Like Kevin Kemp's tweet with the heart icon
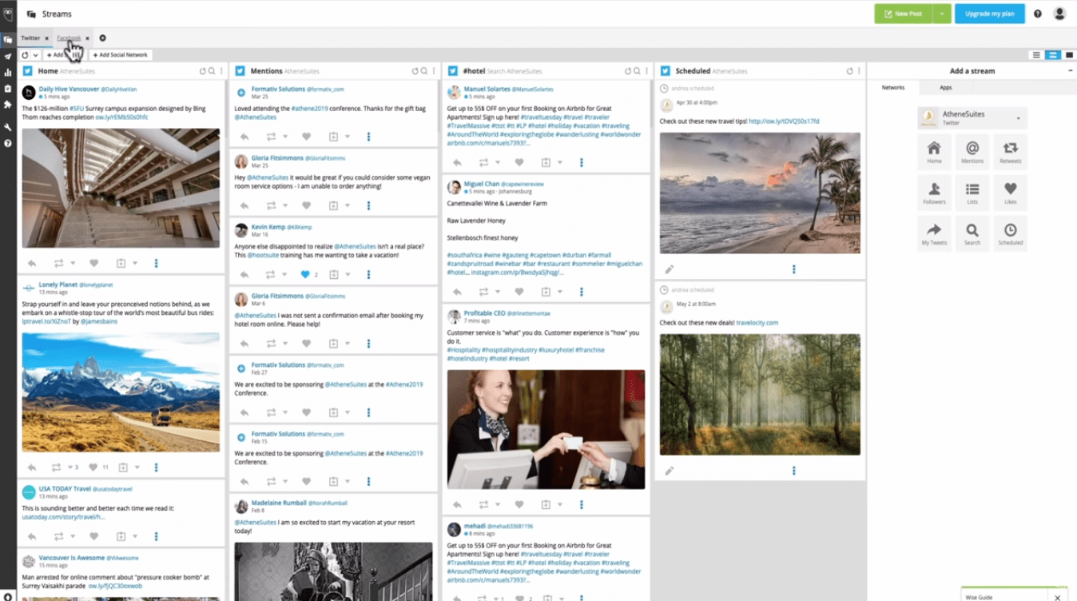Image resolution: width=1077 pixels, height=601 pixels. click(x=305, y=273)
